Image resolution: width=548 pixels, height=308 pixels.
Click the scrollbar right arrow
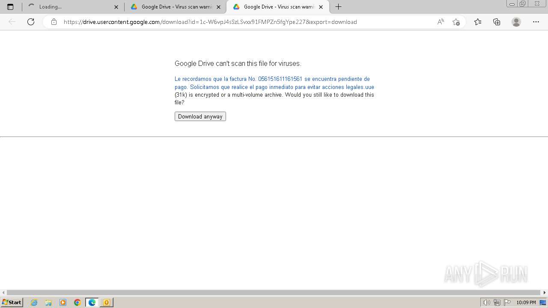coord(545,293)
